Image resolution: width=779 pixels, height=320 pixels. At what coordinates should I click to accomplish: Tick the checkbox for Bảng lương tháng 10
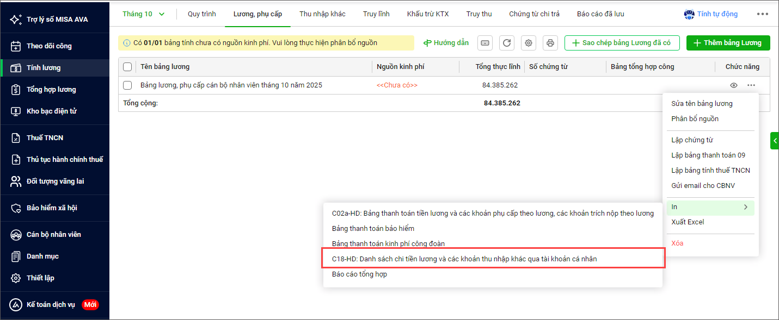(127, 85)
